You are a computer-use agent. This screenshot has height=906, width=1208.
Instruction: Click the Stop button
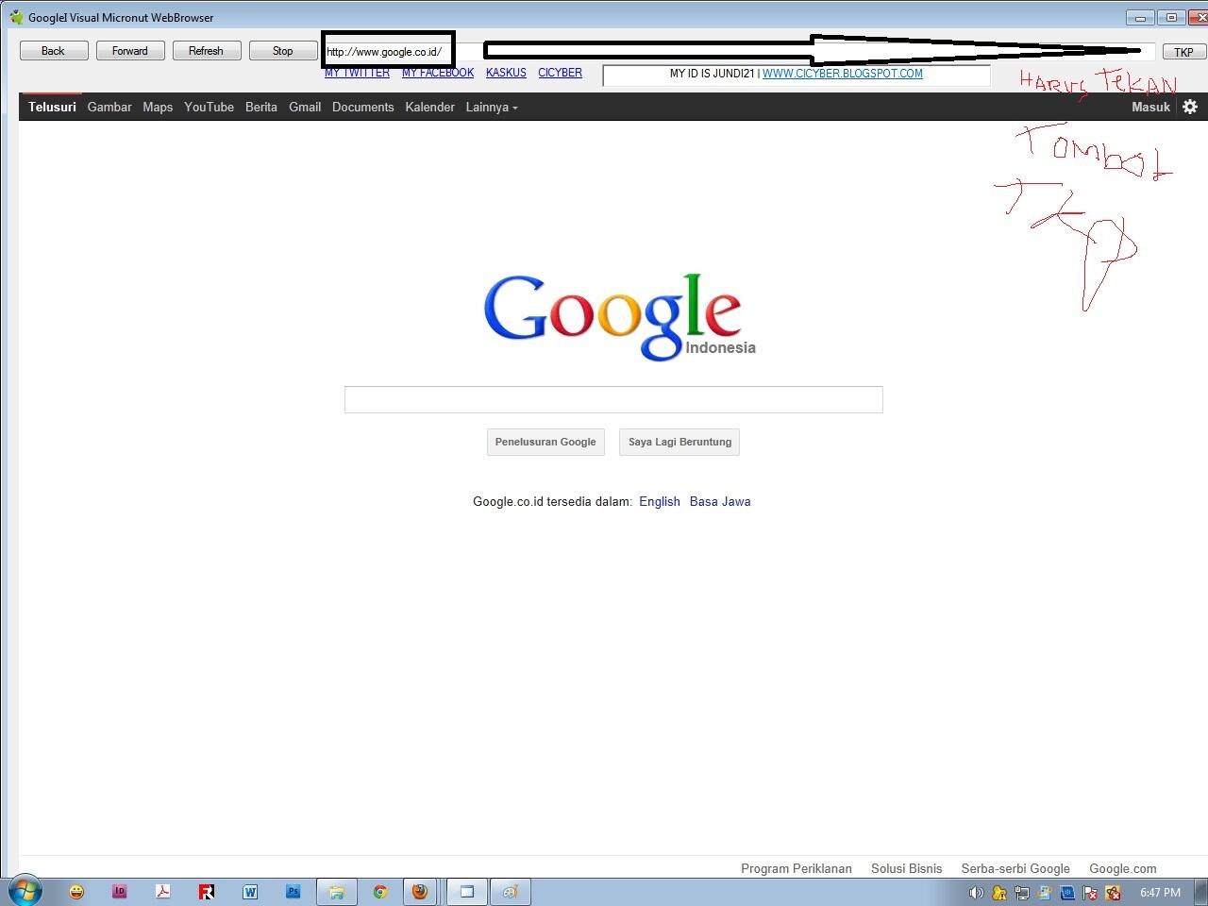(x=283, y=51)
